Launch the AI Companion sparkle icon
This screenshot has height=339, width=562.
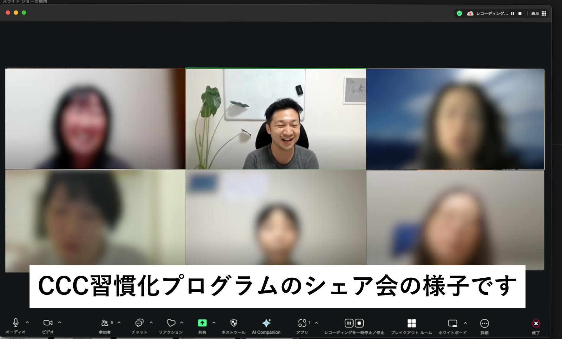click(x=266, y=323)
